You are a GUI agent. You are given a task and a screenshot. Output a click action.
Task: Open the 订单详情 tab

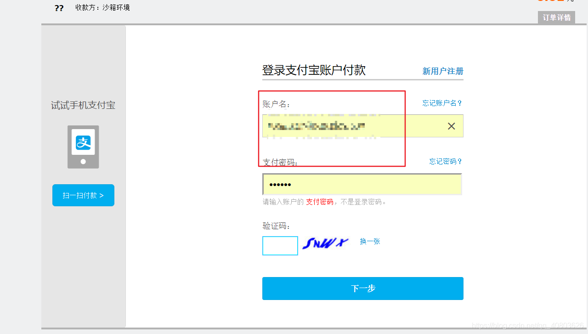556,17
